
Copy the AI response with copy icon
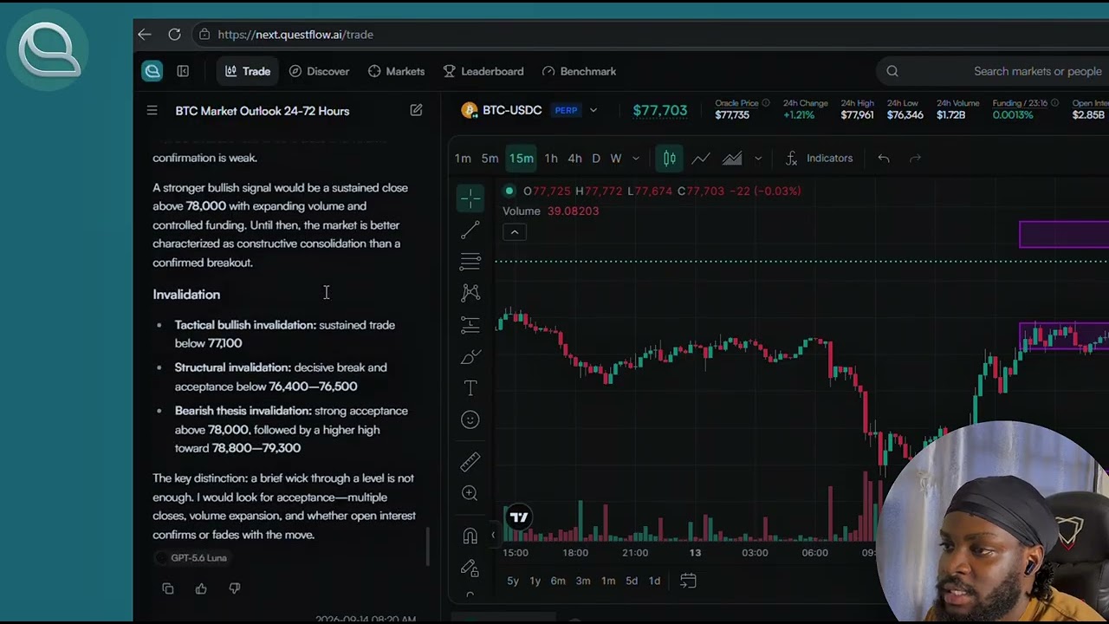point(168,588)
